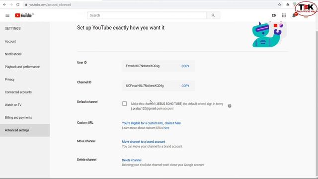
Task: Click the extension icon next to bookmark star
Action: click(288, 4)
